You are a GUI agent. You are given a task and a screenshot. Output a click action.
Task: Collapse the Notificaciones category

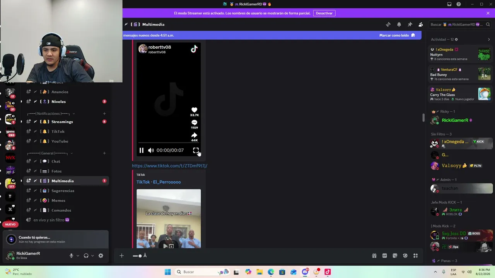pyautogui.click(x=51, y=114)
